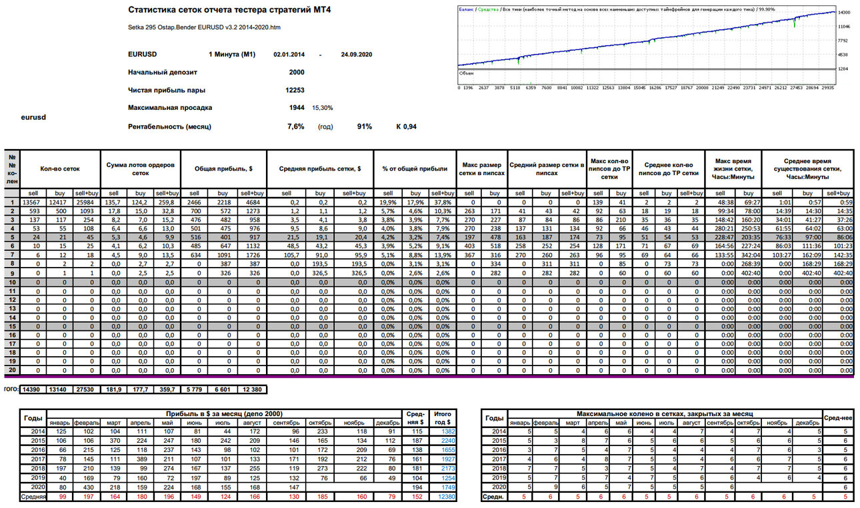
Task: Click the "Максимальная просадка" label
Action: pos(170,107)
